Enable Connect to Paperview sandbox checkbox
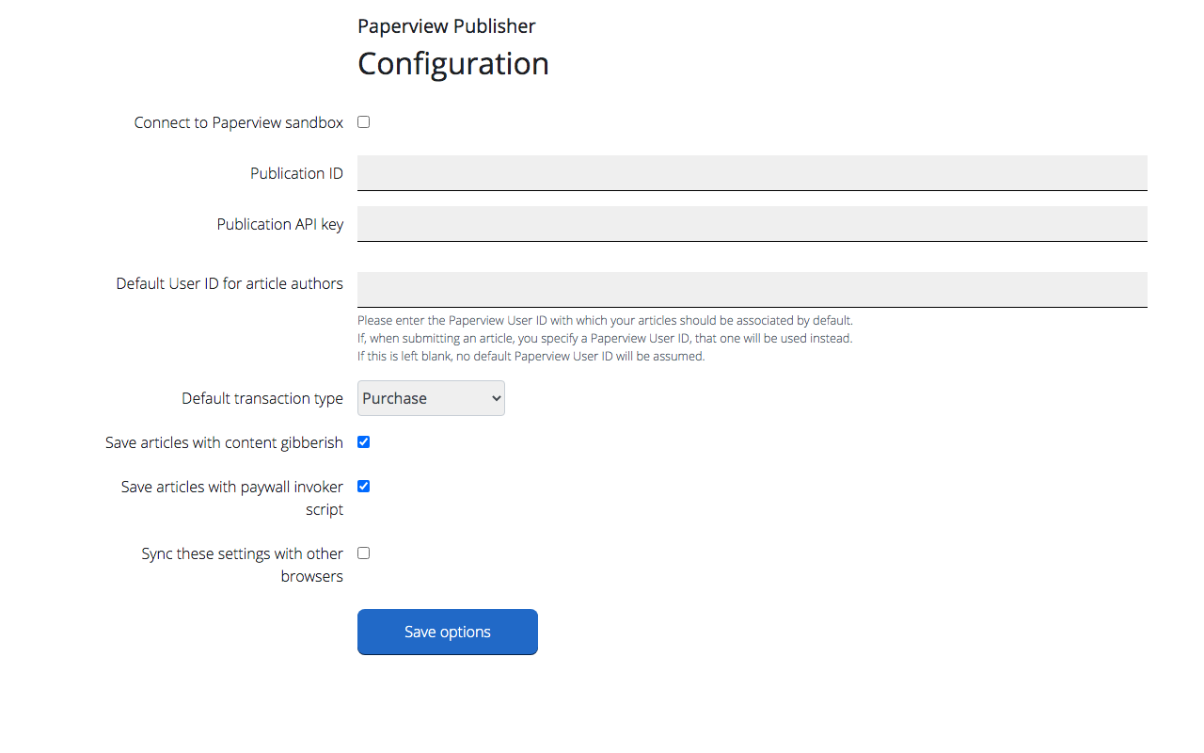The image size is (1204, 753). [364, 122]
